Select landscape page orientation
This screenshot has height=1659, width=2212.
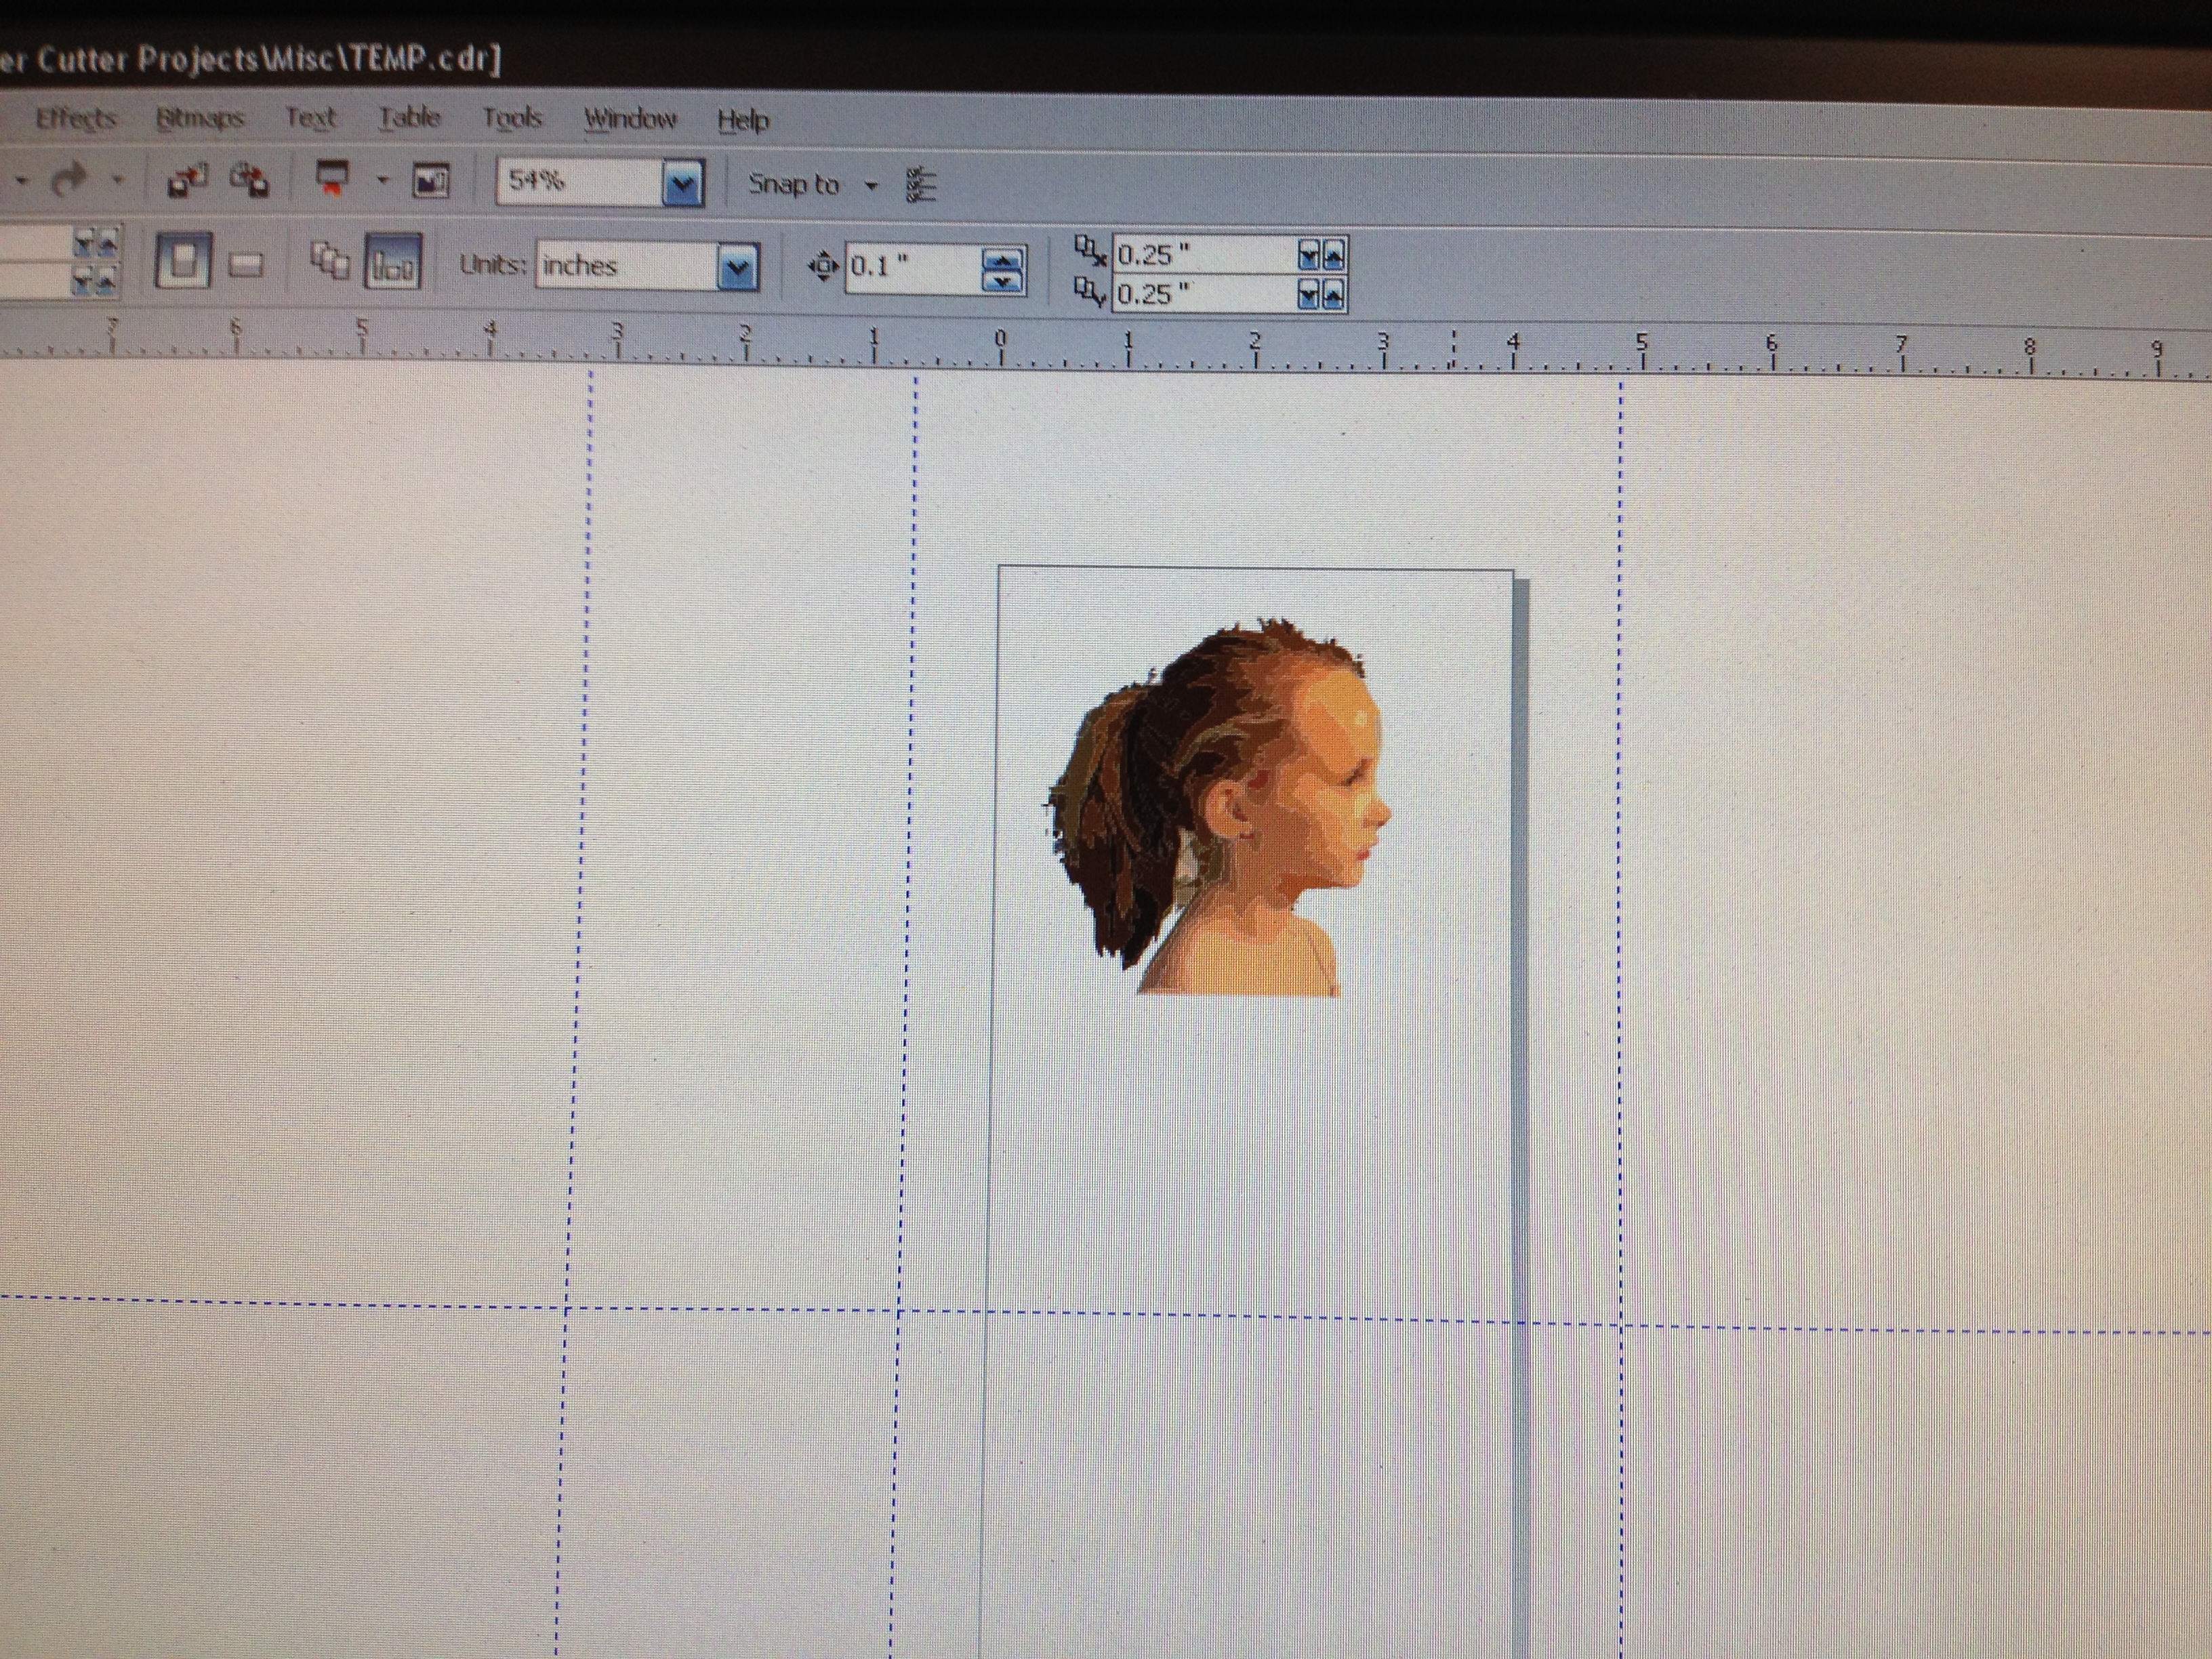point(246,264)
